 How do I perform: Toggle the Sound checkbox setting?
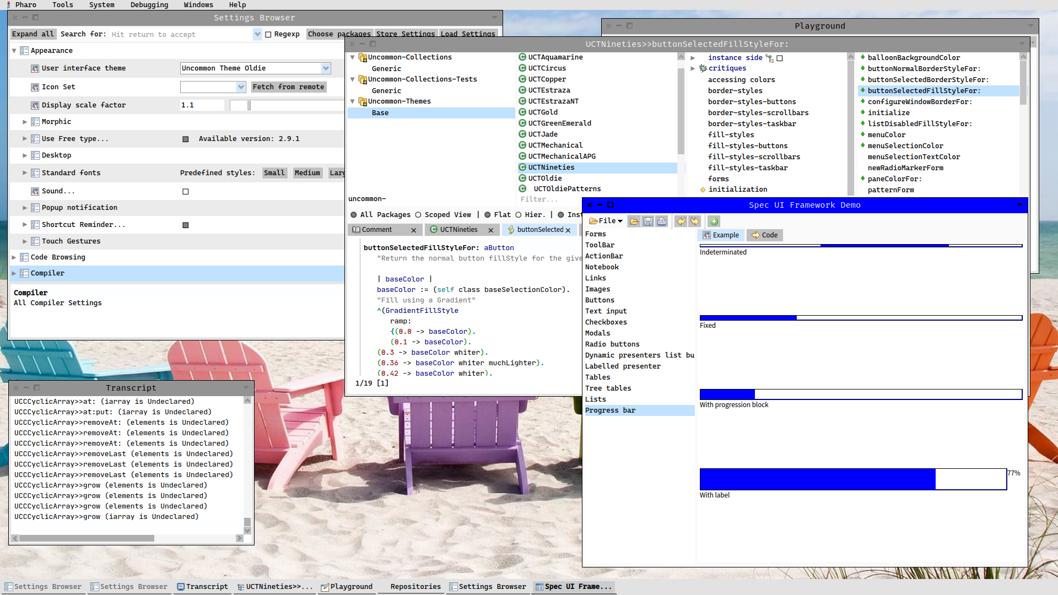point(184,191)
